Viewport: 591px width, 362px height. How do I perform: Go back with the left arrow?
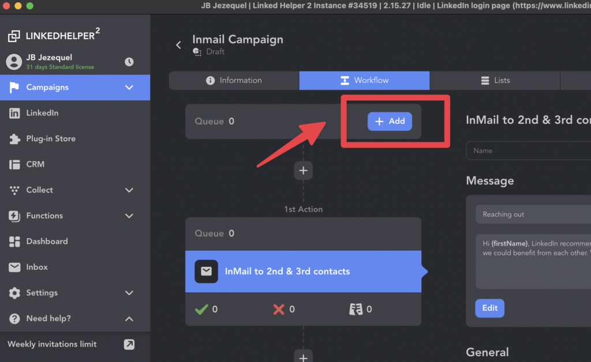pyautogui.click(x=179, y=45)
